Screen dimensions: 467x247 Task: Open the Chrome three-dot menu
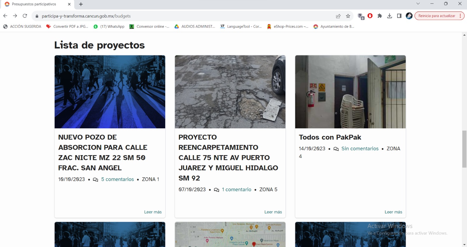tap(460, 16)
